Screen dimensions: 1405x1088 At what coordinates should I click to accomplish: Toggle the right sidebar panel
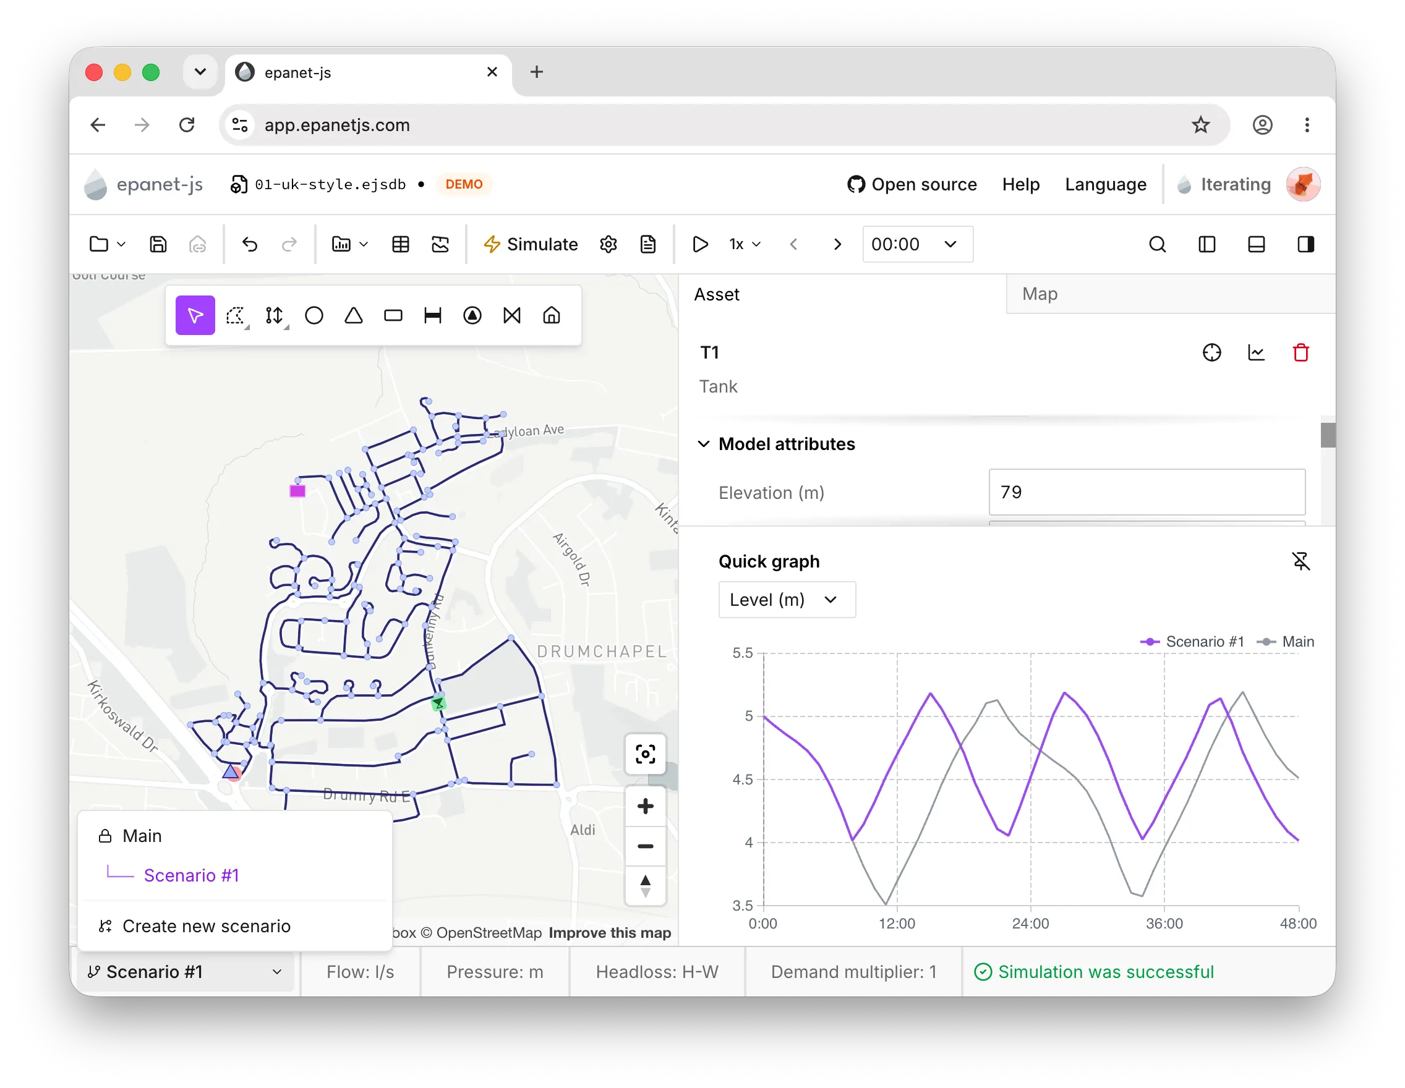(1306, 244)
